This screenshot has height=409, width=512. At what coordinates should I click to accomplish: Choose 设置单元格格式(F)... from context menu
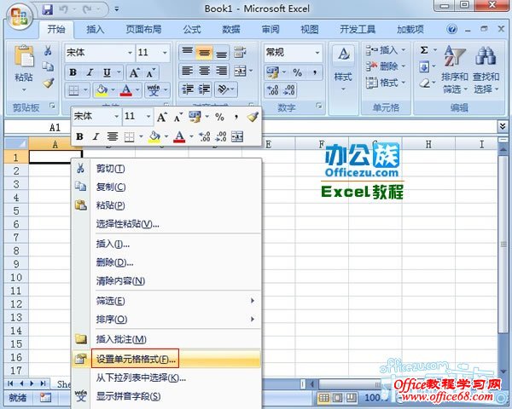166,359
